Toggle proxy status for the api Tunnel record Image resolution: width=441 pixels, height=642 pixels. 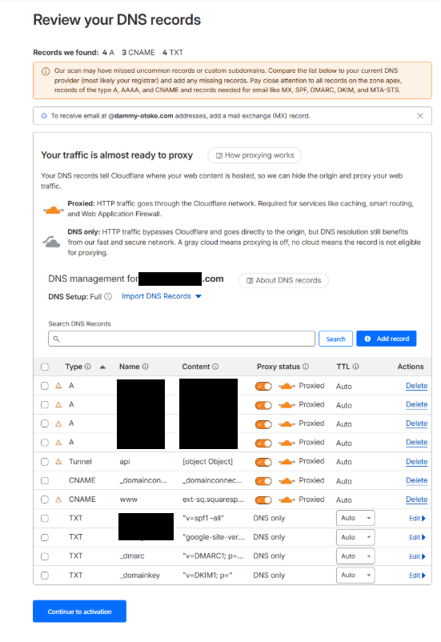pyautogui.click(x=263, y=462)
